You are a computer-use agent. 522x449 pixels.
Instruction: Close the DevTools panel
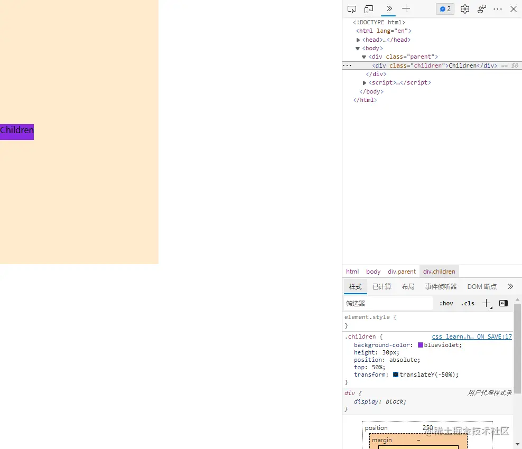tap(514, 9)
